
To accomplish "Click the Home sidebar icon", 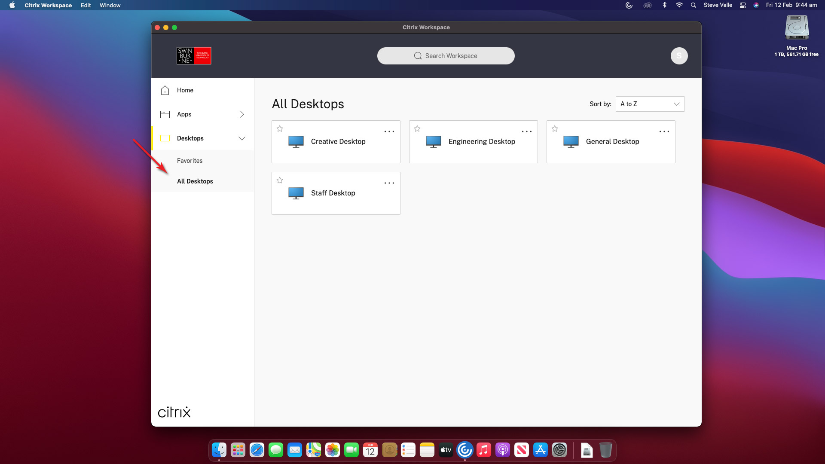I will [x=165, y=90].
